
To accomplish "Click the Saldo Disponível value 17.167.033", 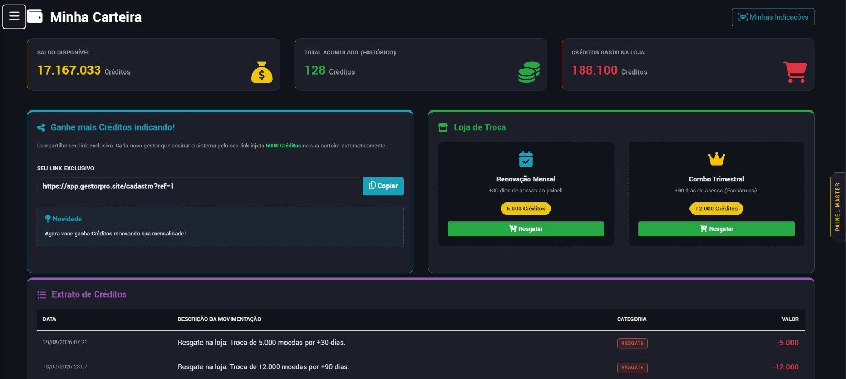I will 69,70.
